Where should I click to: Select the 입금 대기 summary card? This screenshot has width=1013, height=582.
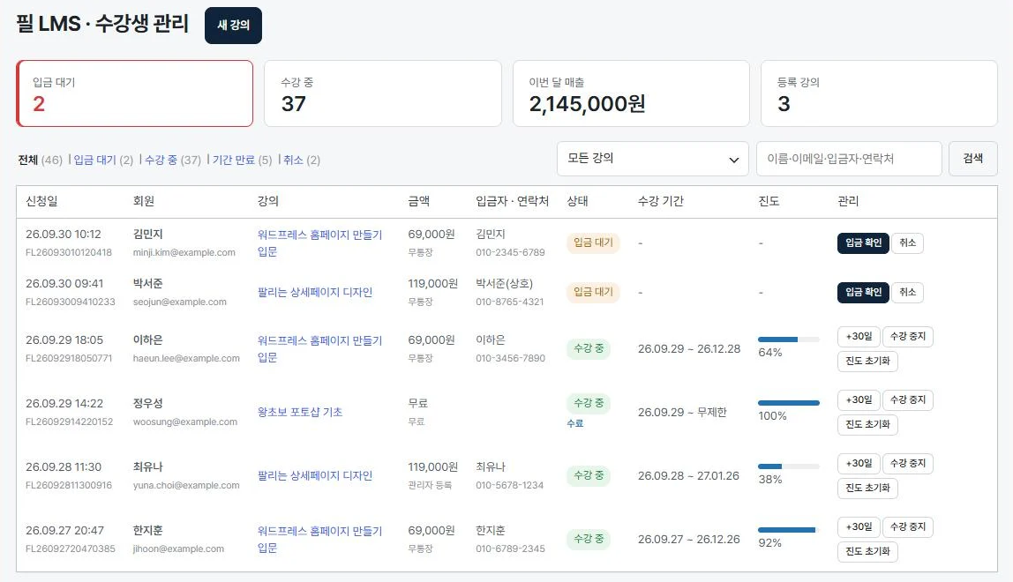tap(134, 93)
